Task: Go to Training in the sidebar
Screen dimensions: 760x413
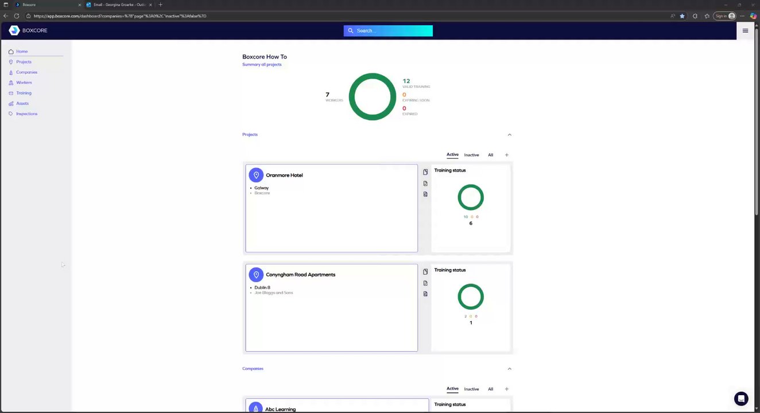Action: pyautogui.click(x=24, y=93)
